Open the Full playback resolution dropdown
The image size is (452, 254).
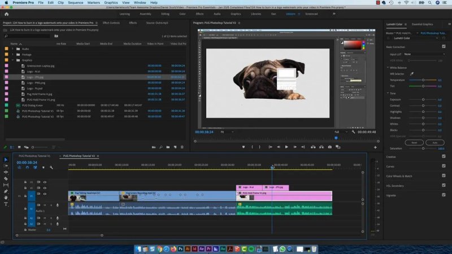click(x=341, y=132)
